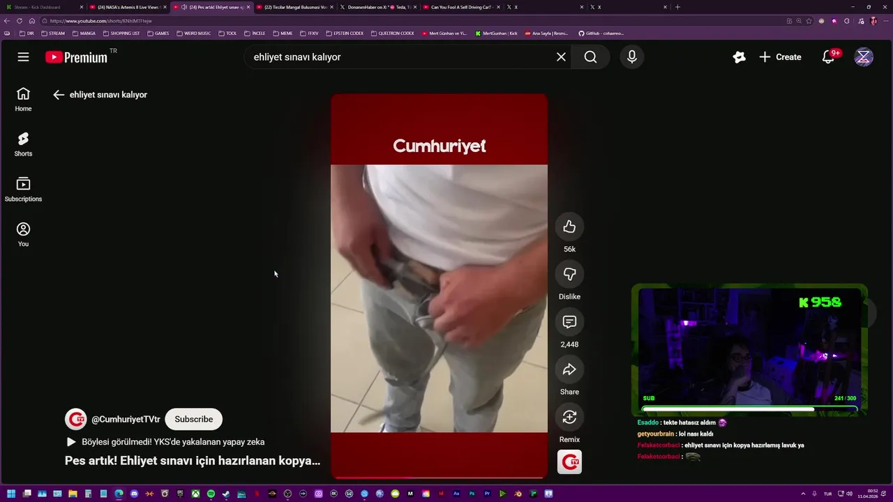Viewport: 893px width, 502px height.
Task: Open Discord from taskbar
Action: point(134,494)
